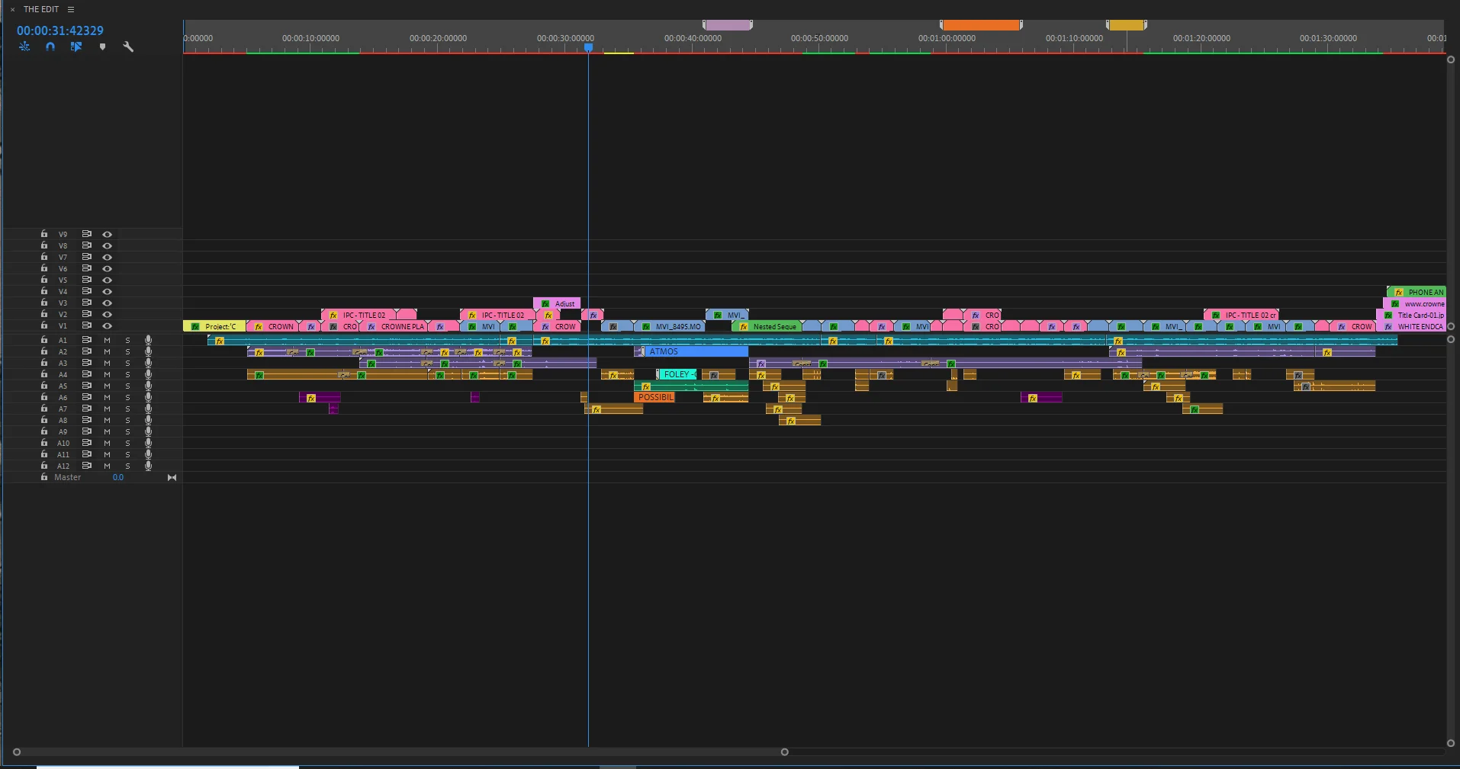Enable Snap in the timeline toolbar

tap(50, 46)
